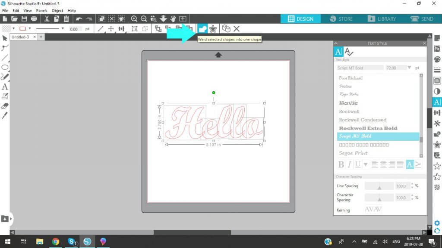Open the File menu
This screenshot has width=442, height=248.
point(5,10)
